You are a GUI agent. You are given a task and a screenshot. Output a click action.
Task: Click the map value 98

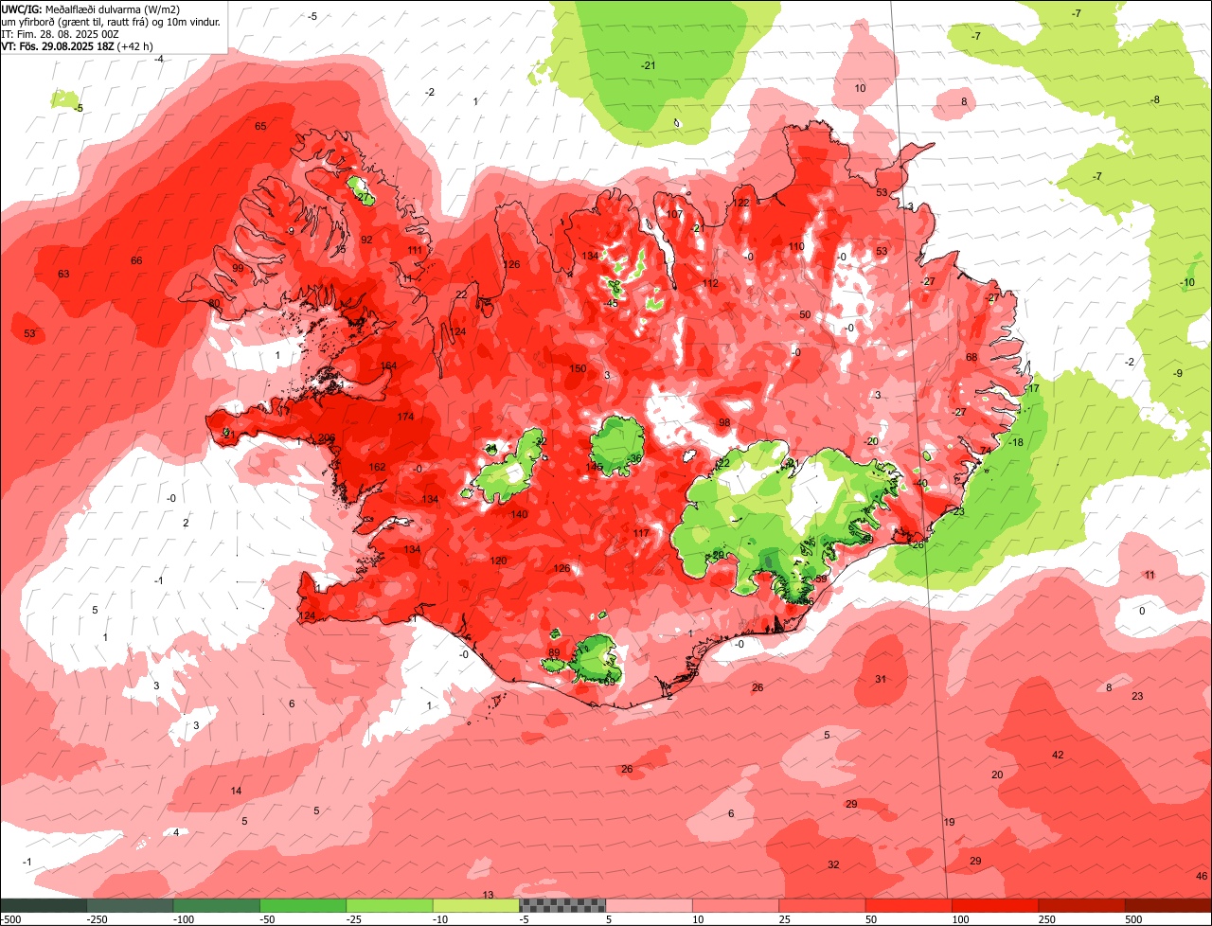point(724,422)
